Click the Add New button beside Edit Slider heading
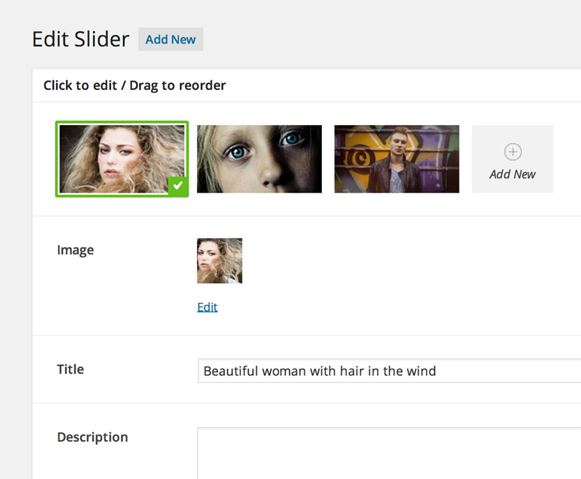Viewport: 581px width, 479px height. coord(170,39)
